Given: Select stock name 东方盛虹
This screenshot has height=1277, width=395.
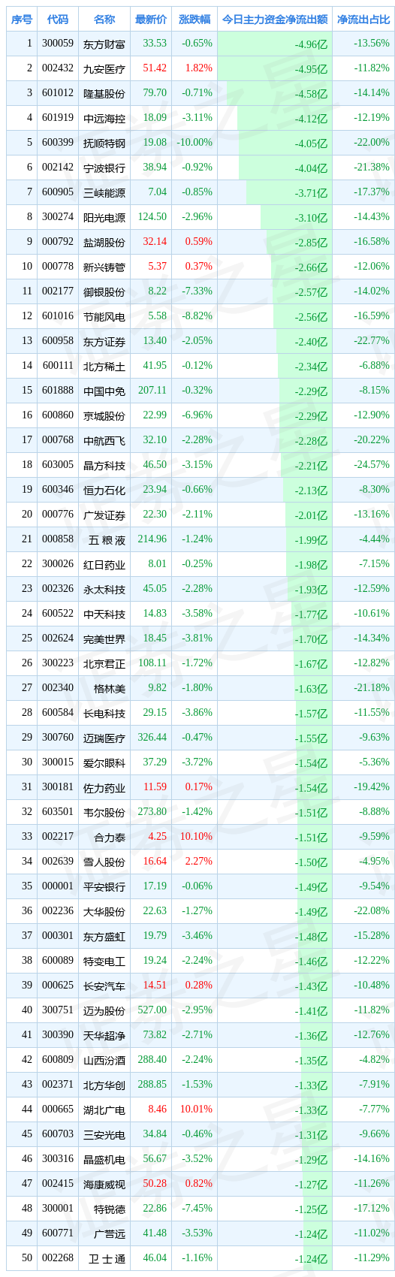Looking at the screenshot, I should tap(104, 937).
